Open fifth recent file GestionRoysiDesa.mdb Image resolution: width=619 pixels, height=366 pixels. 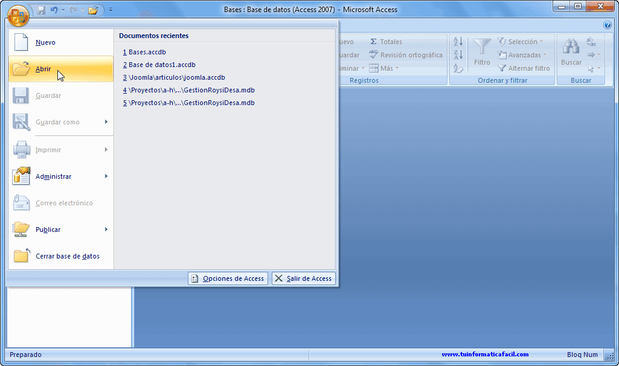click(x=188, y=103)
